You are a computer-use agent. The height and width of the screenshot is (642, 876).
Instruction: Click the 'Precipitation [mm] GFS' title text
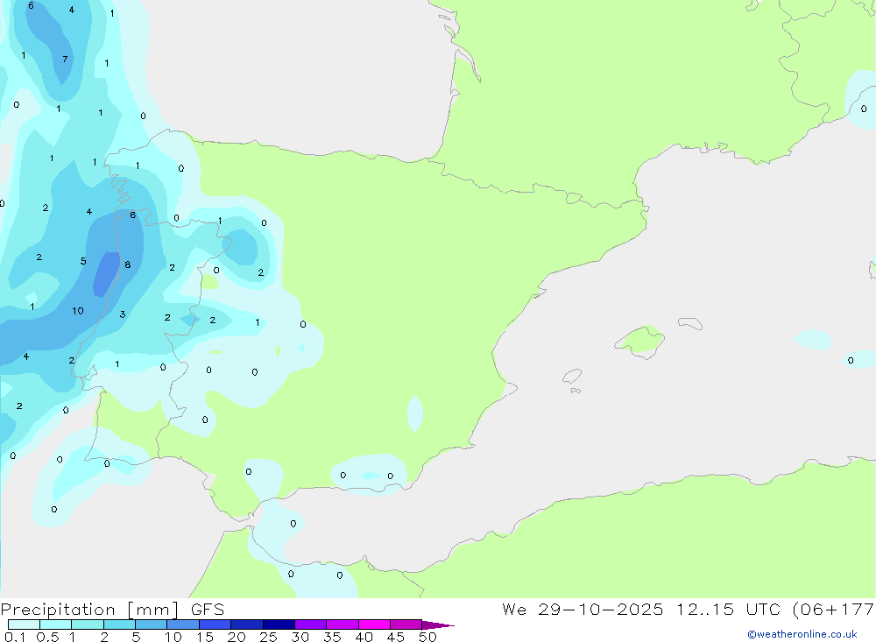(112, 610)
